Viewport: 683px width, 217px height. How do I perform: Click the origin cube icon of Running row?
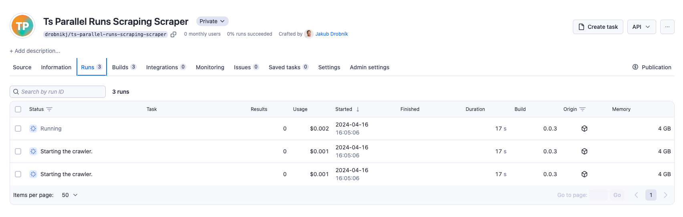(584, 129)
